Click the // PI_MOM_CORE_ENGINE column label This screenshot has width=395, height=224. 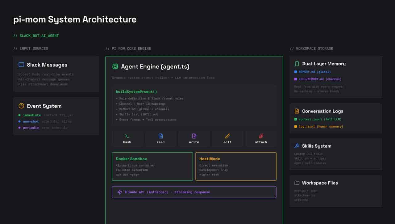(x=128, y=49)
